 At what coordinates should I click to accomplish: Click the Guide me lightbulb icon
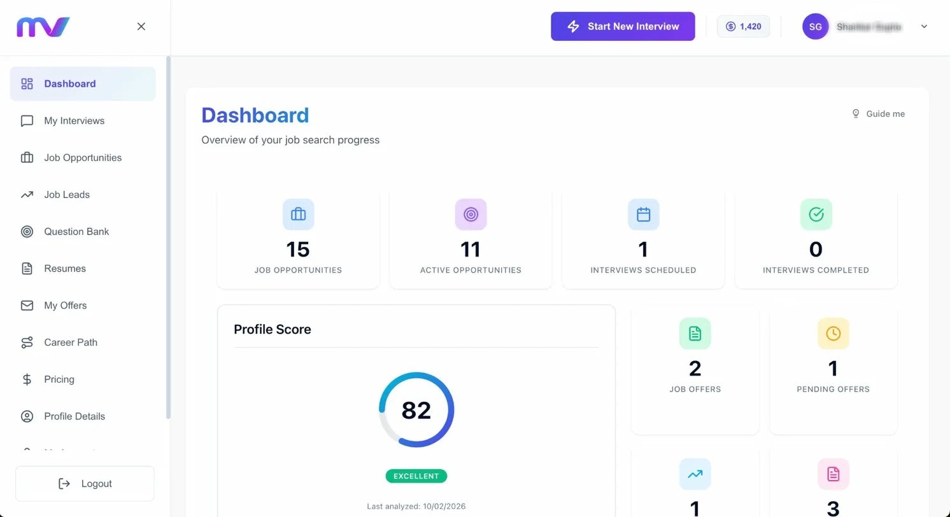(856, 113)
